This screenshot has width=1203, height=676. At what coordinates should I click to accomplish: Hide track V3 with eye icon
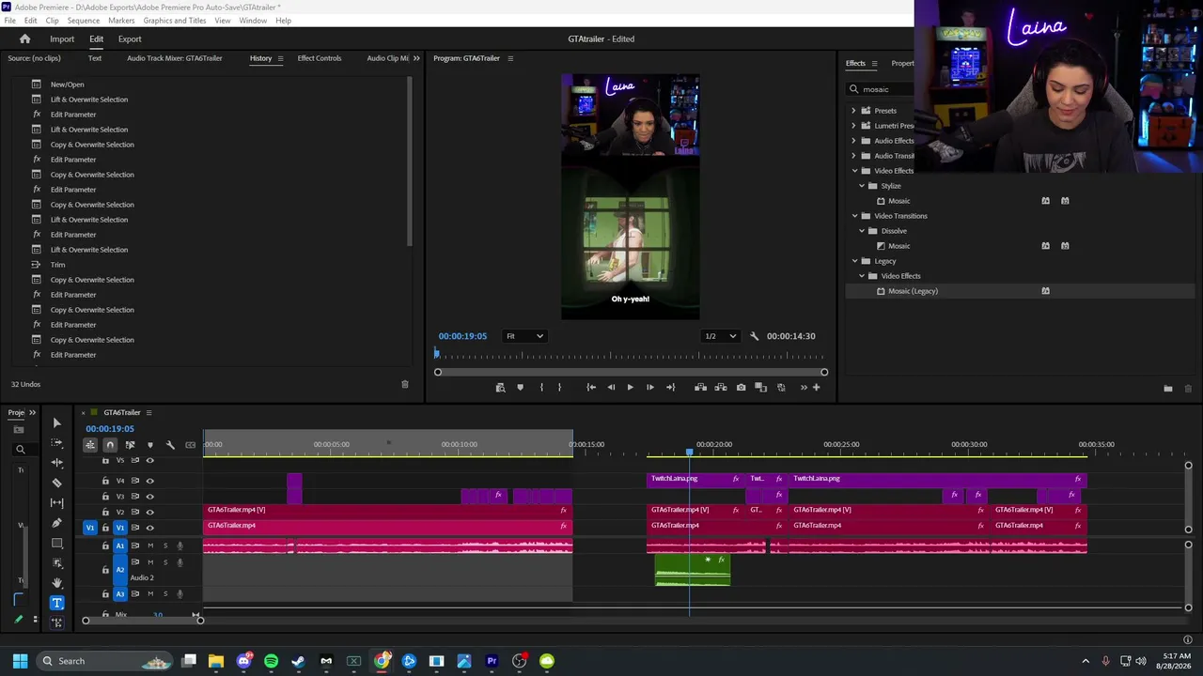[x=149, y=497]
